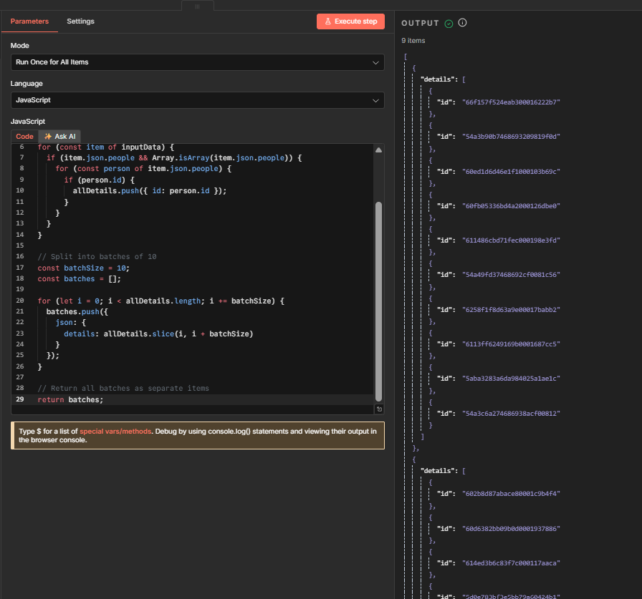The height and width of the screenshot is (599, 642).
Task: Click the batchSize constant on line 17
Action: pos(85,268)
